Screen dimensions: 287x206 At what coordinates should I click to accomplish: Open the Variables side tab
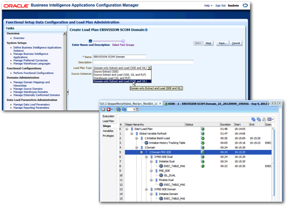(x=108, y=131)
